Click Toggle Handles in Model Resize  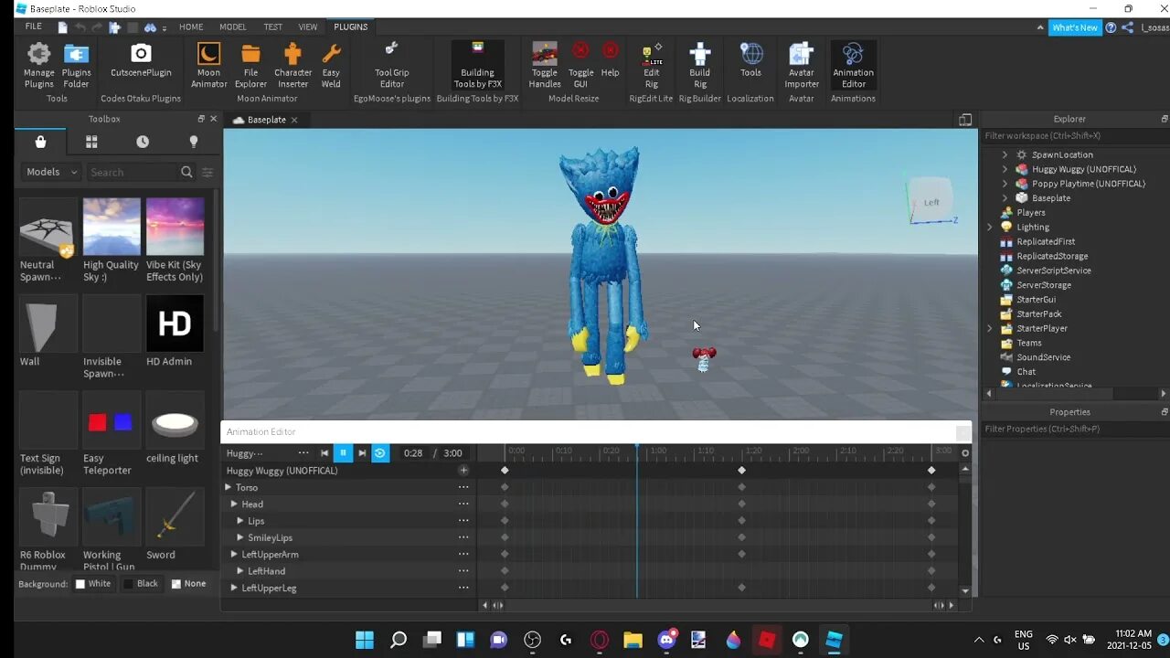tap(545, 65)
